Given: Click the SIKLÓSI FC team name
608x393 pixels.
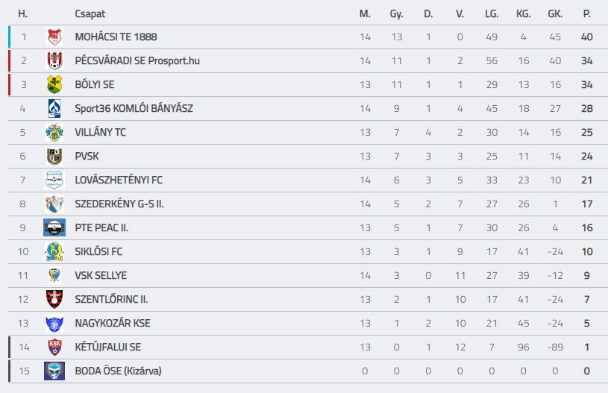Looking at the screenshot, I should coord(98,251).
